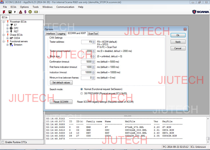Enable Runtime DTCs checkbox
This screenshot has height=150, width=210.
(x=3, y=142)
